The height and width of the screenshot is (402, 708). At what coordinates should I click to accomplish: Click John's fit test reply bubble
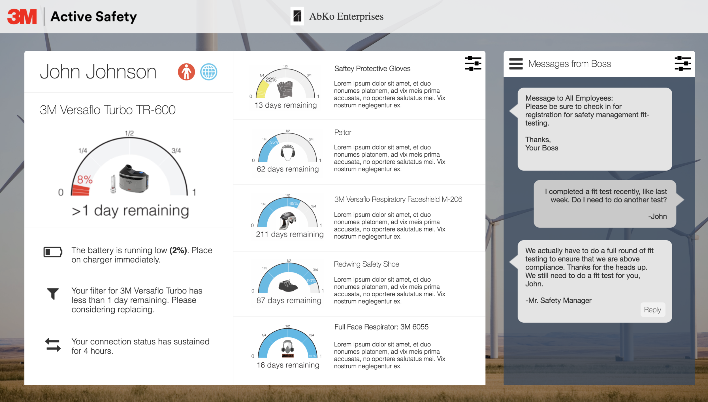pyautogui.click(x=605, y=204)
